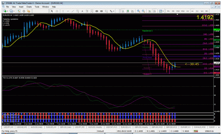Select the Equidistant Channel tool
The width and height of the screenshot is (222, 134).
pyautogui.click(x=77, y=11)
